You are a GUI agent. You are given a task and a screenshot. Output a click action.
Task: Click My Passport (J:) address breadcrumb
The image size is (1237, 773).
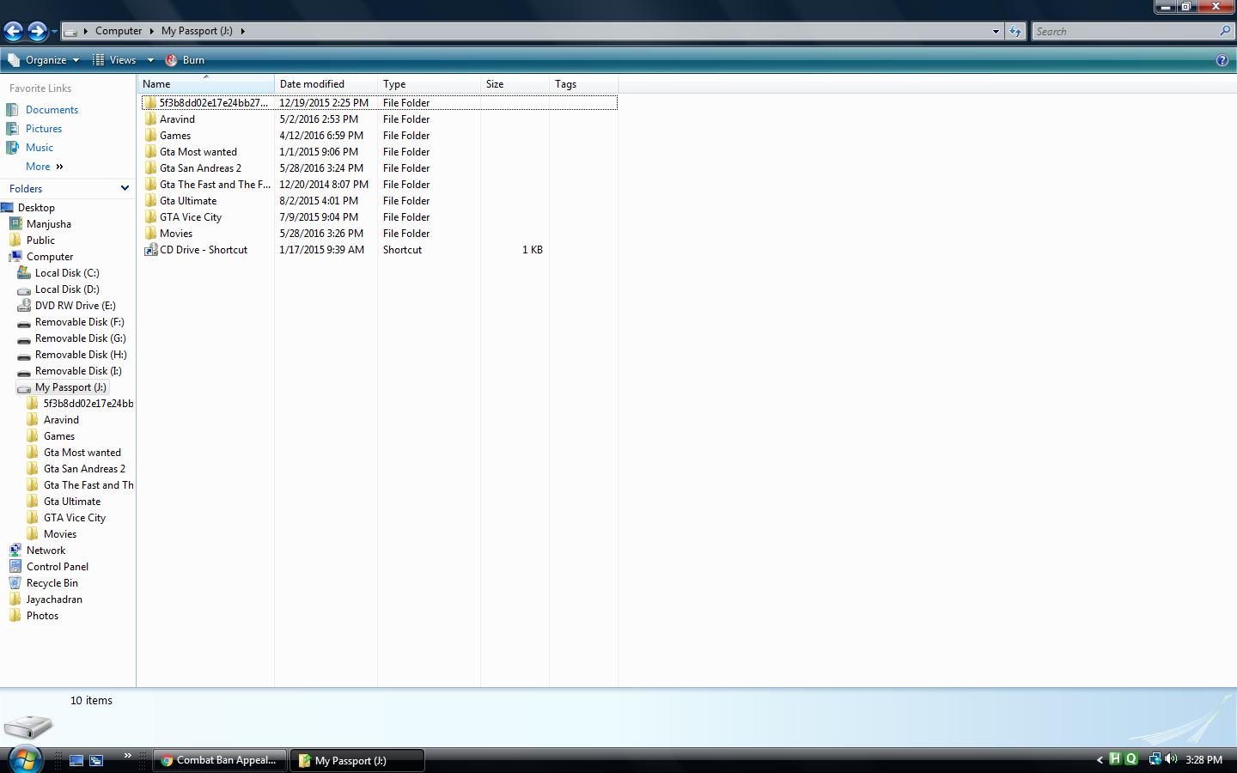[x=197, y=31]
